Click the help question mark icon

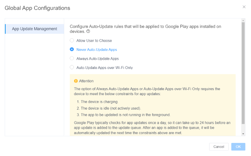pos(88,31)
